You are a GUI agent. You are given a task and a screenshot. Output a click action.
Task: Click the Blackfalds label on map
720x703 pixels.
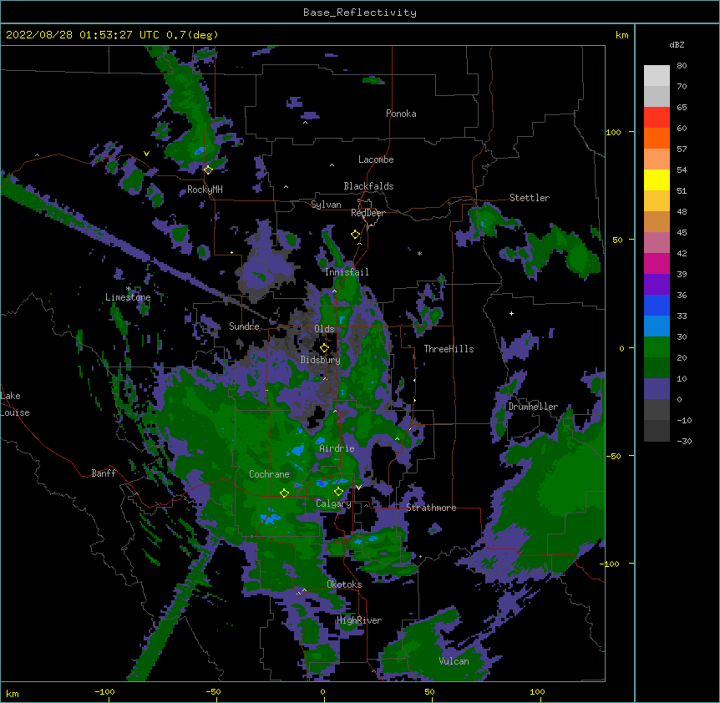[x=368, y=186]
